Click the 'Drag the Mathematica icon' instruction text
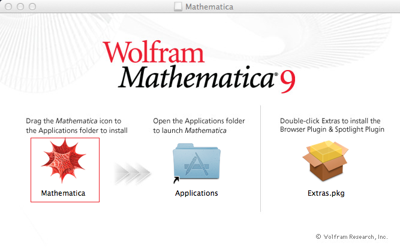400x252 pixels. pyautogui.click(x=77, y=126)
